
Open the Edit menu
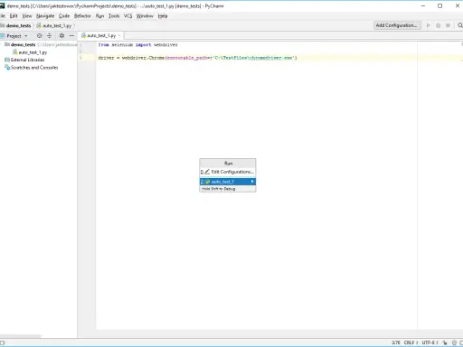(x=14, y=16)
